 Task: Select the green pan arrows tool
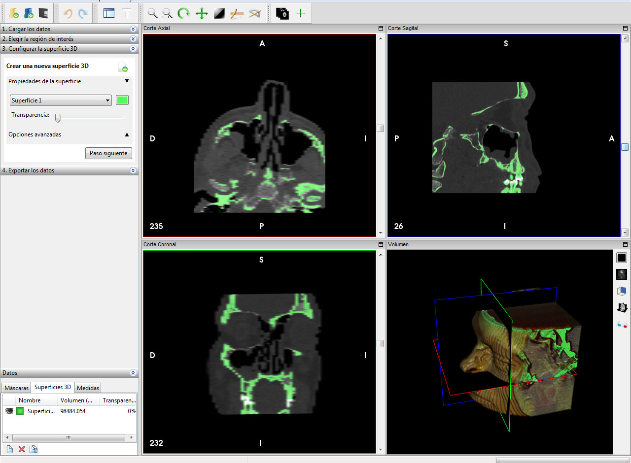click(202, 13)
